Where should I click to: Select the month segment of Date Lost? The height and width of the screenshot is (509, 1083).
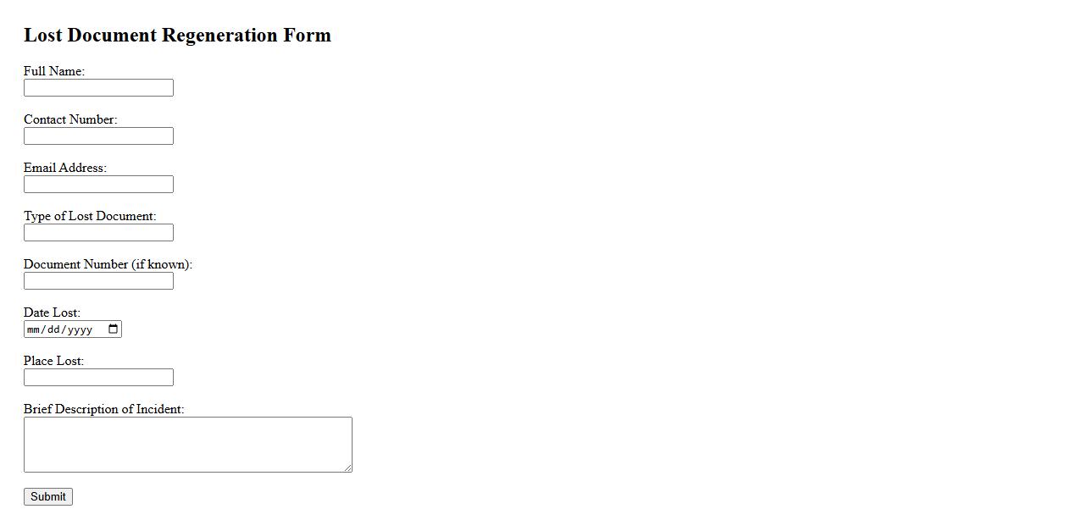(x=34, y=329)
